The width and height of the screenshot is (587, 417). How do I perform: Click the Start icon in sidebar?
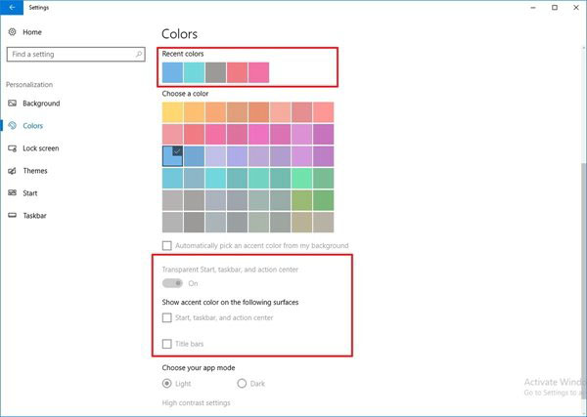[13, 193]
